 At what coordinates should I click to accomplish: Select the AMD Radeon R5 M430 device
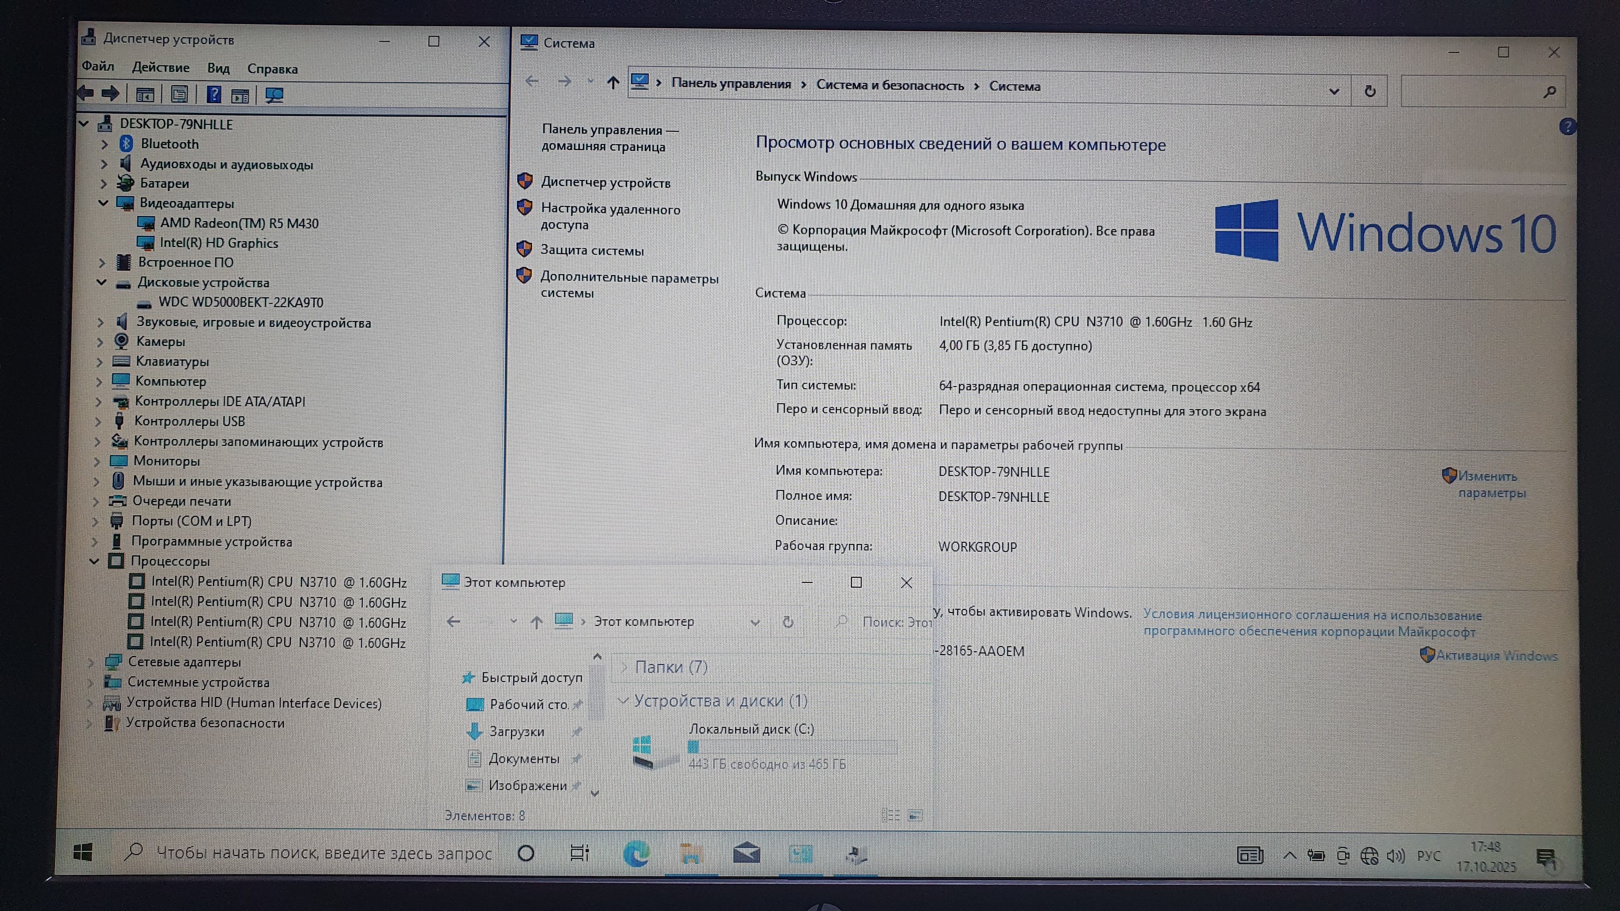point(239,223)
